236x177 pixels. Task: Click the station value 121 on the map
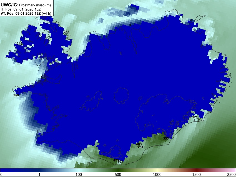coord(195,117)
